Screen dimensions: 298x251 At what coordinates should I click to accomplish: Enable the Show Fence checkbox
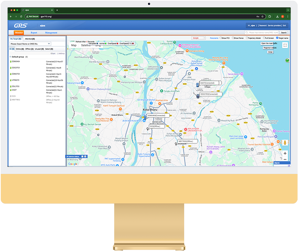coord(233,38)
